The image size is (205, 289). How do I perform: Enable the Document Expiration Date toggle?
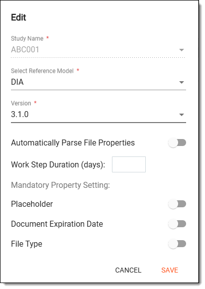[x=177, y=224]
